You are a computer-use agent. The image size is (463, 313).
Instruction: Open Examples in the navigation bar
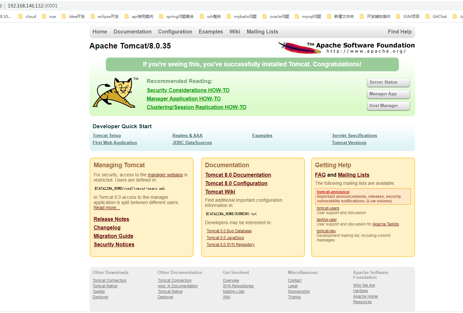(x=211, y=32)
